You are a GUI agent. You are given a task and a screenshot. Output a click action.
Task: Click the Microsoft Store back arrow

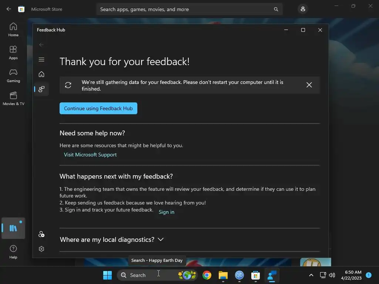click(9, 9)
